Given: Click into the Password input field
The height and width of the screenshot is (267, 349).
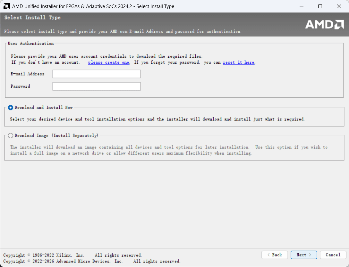Looking at the screenshot, I should pyautogui.click(x=97, y=86).
